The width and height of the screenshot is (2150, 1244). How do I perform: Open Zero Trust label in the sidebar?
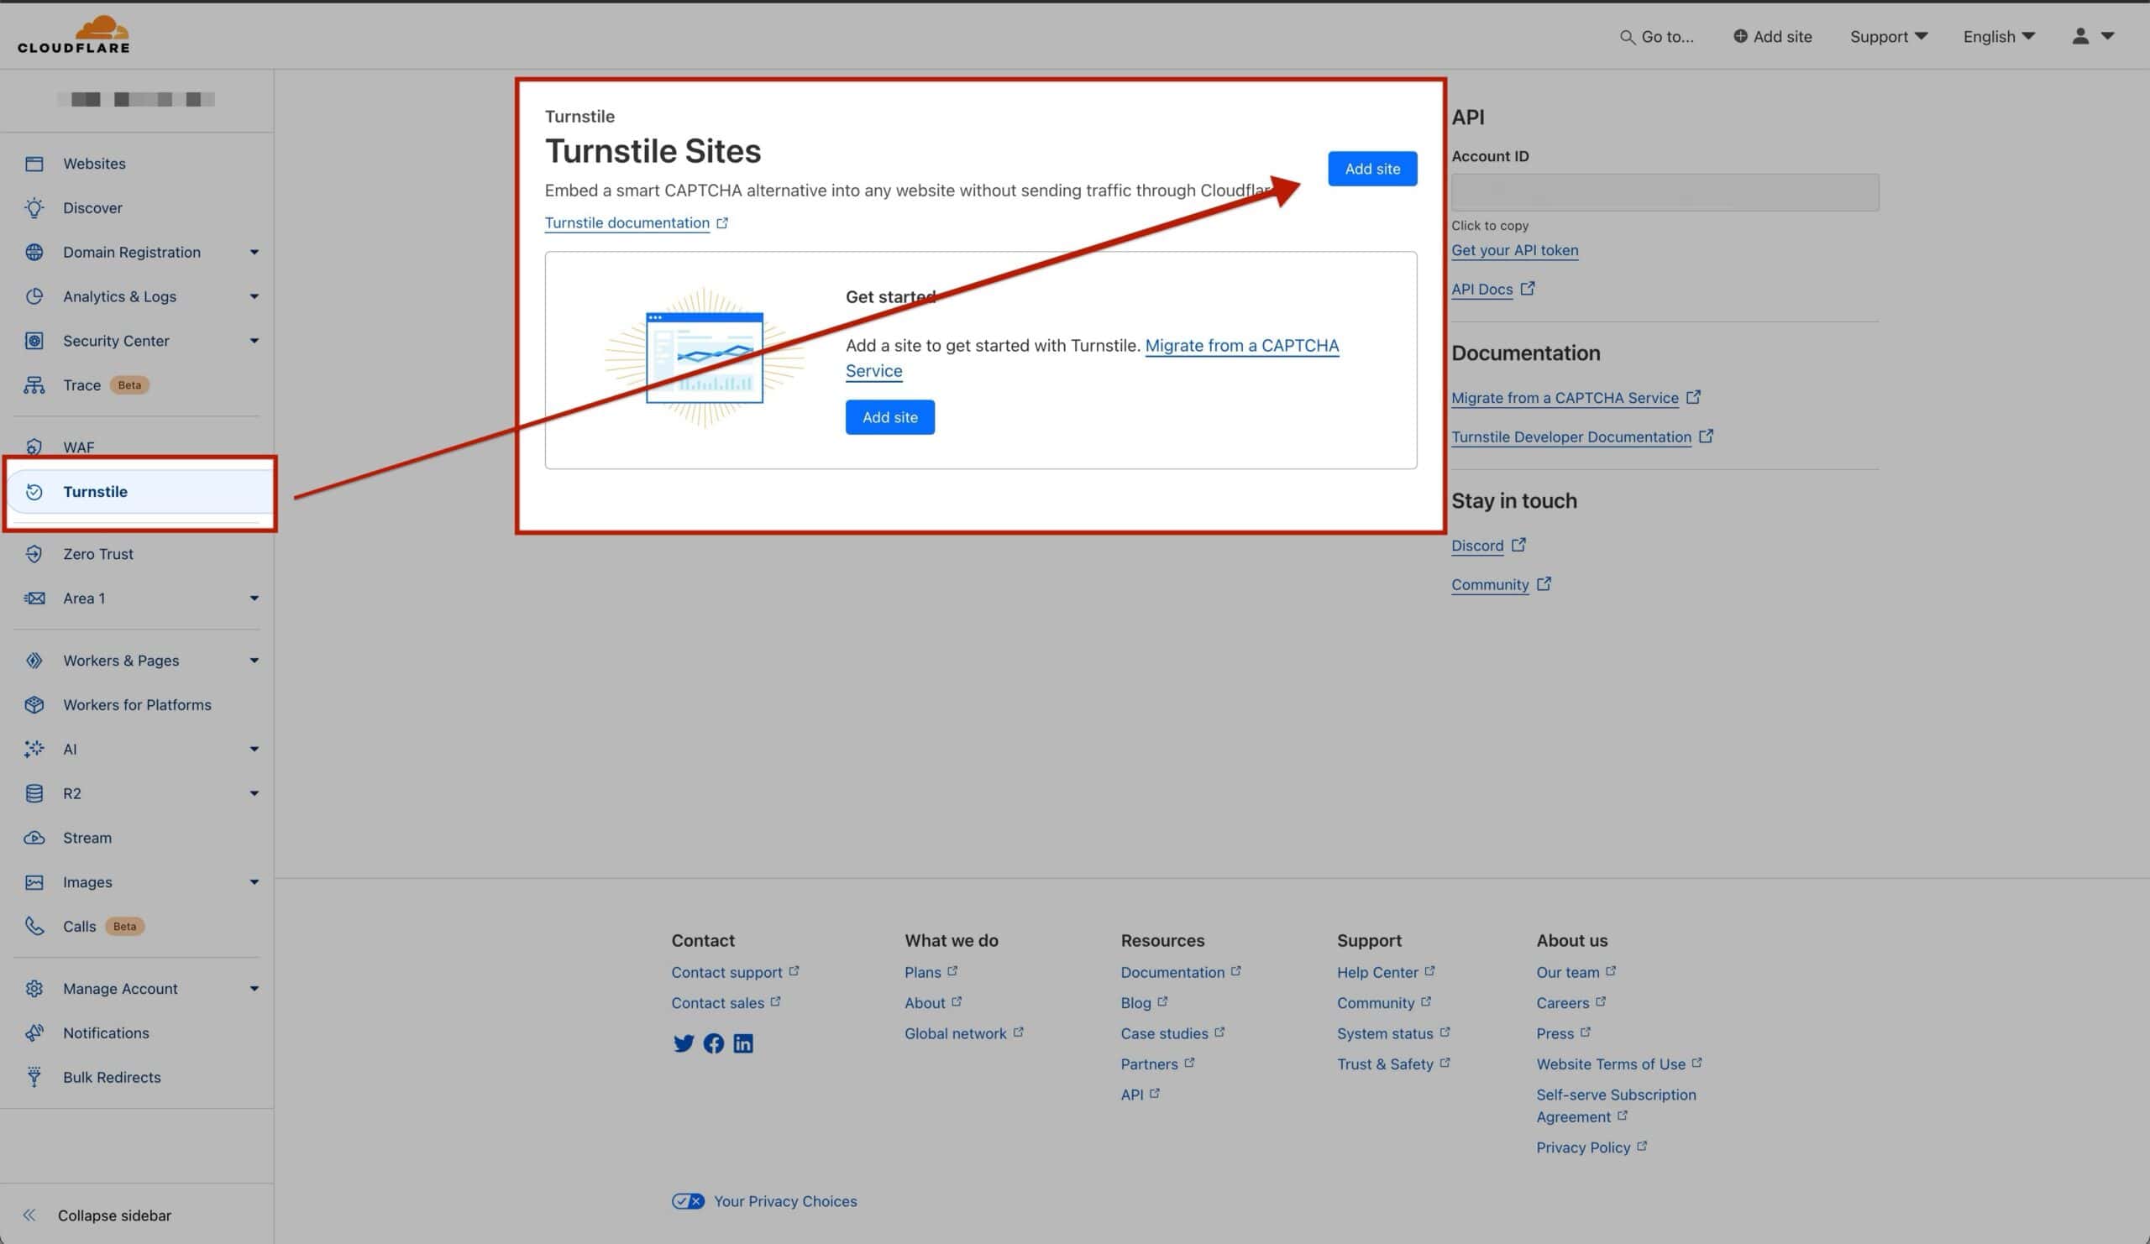click(98, 554)
